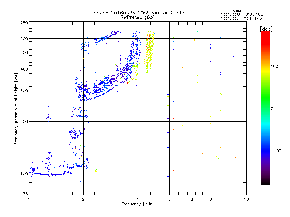
Task: Click the y-axis tick label '75'
Action: (x=25, y=194)
